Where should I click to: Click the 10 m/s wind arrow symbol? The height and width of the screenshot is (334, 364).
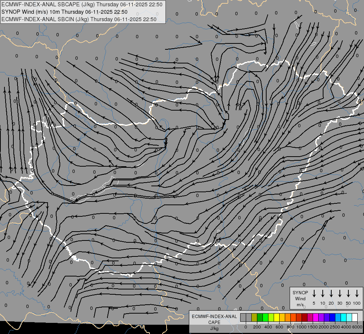coord(322,293)
